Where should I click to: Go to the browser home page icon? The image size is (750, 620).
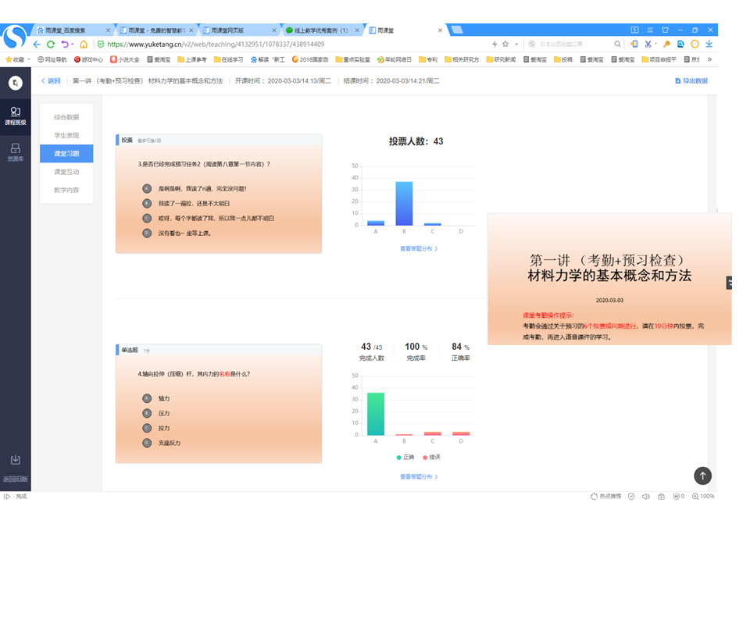click(84, 45)
